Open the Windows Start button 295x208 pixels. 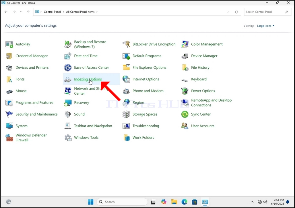(90, 202)
